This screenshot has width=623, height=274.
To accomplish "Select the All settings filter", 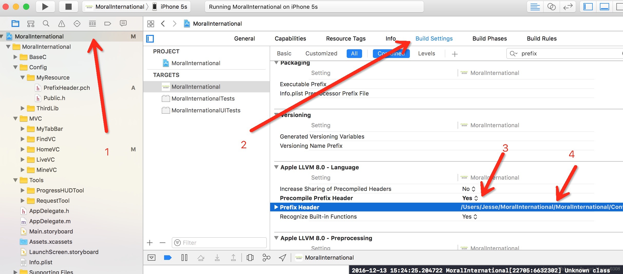I will click(354, 54).
